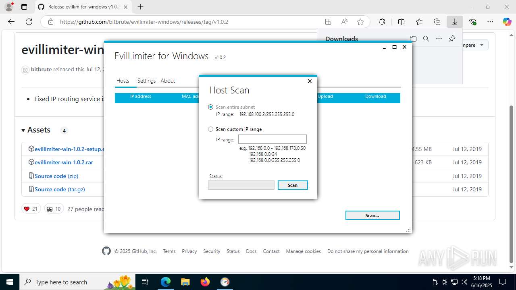Open downloads folder icon in Downloads panel
The image size is (516, 290).
413,39
